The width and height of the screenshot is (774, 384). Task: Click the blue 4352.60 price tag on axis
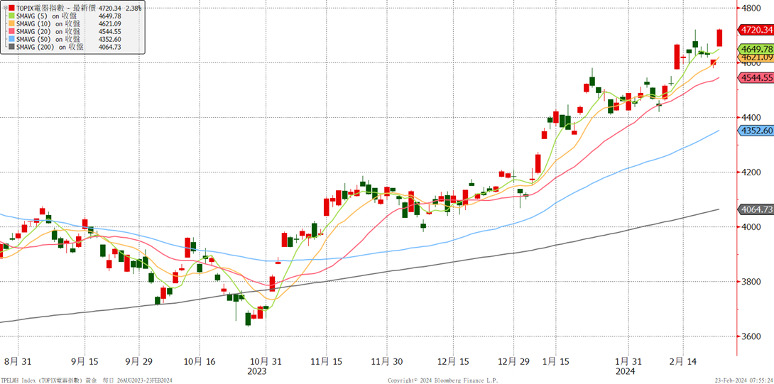[x=756, y=131]
